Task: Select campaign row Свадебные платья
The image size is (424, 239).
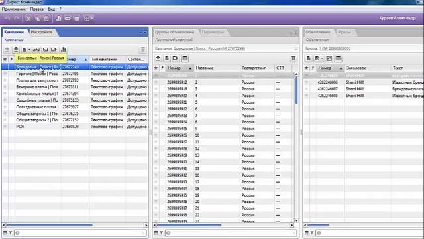Action: 75,100
